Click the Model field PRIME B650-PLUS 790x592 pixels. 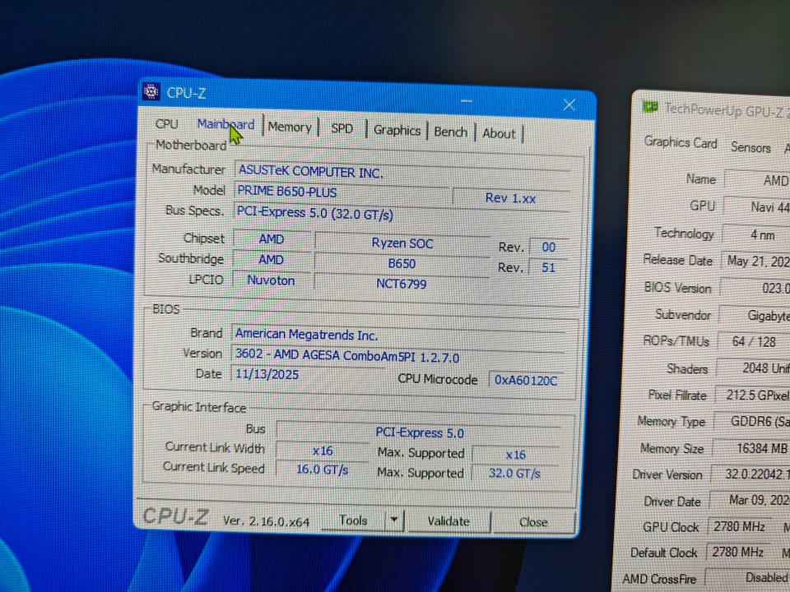[x=341, y=192]
